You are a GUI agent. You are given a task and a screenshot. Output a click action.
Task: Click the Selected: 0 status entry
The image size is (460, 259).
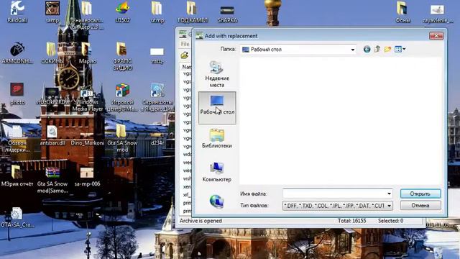390,221
